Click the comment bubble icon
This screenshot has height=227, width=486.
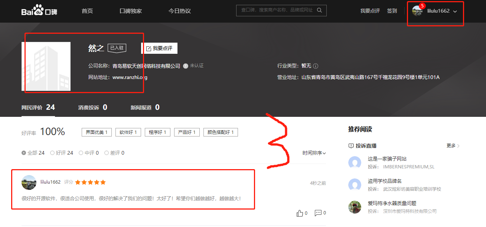[318, 213]
